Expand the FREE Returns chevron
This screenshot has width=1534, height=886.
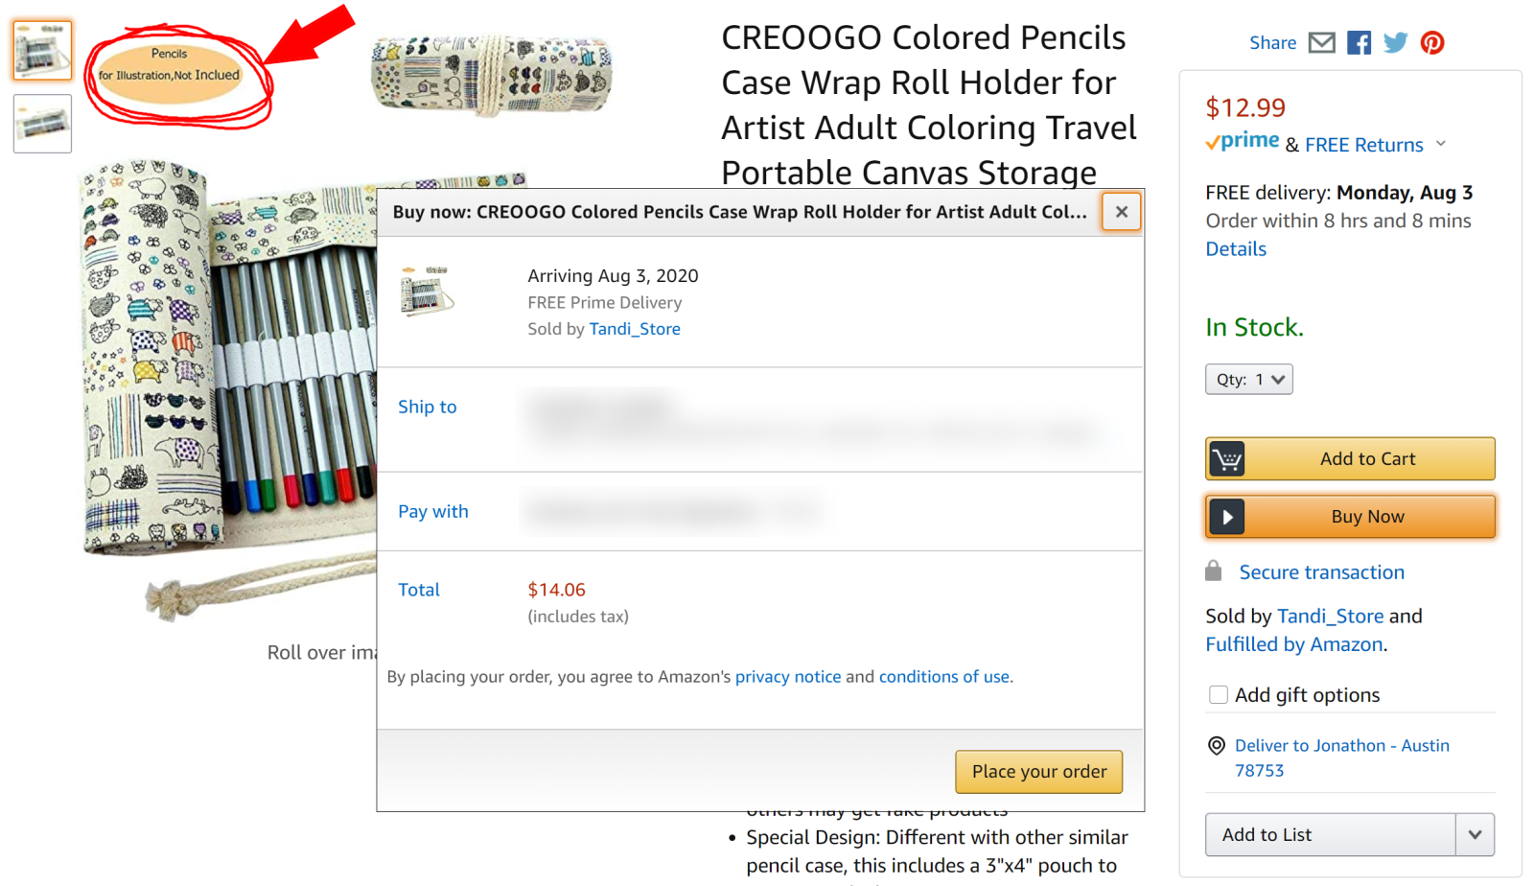point(1440,145)
